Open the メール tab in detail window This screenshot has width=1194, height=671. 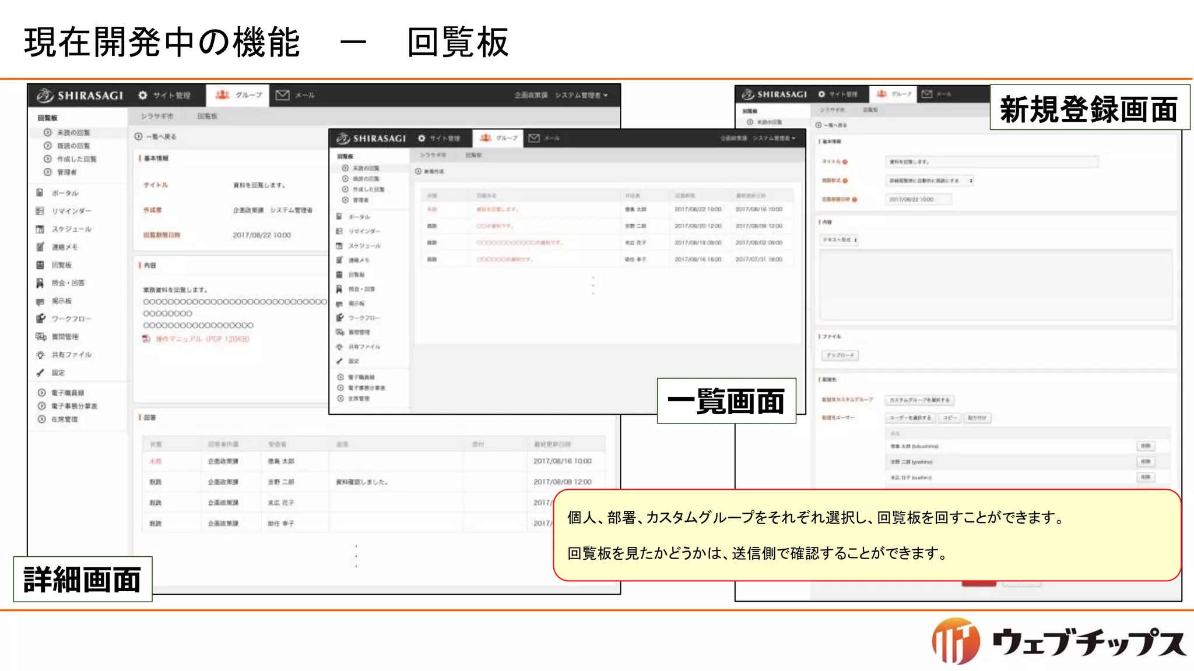(296, 95)
